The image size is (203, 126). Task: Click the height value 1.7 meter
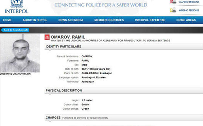[87, 100]
